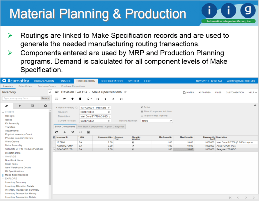This screenshot has width=259, height=201.
Task: Click the refresh icon beside Revision Two HQ
Action: [x=57, y=92]
